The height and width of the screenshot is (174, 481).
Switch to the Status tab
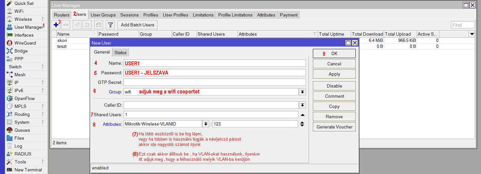coord(120,52)
